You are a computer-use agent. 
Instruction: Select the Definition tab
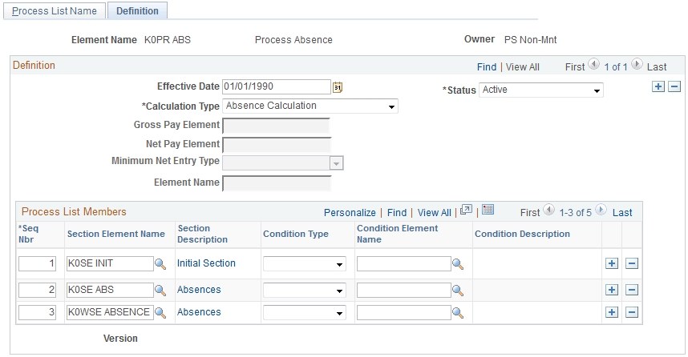(x=137, y=11)
